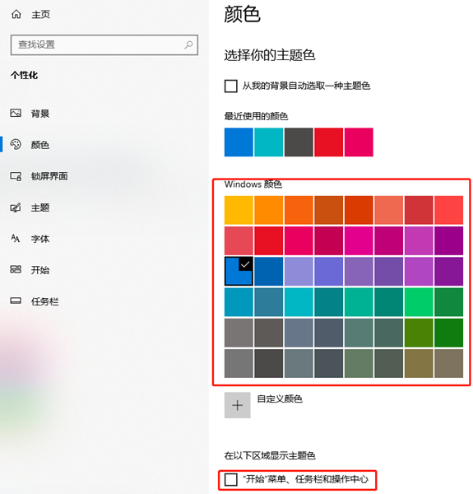The height and width of the screenshot is (494, 473).
Task: Select the navy blue swatch beside checked blue
Action: [269, 271]
